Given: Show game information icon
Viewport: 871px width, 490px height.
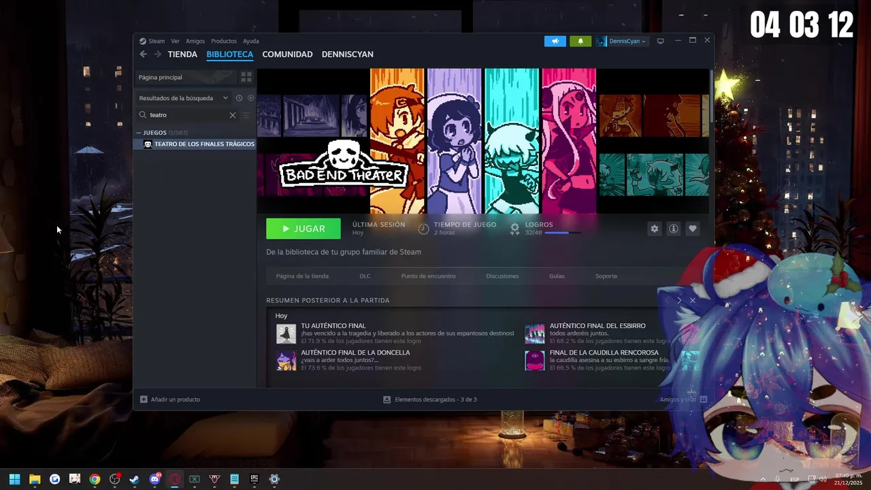Looking at the screenshot, I should click(x=674, y=229).
